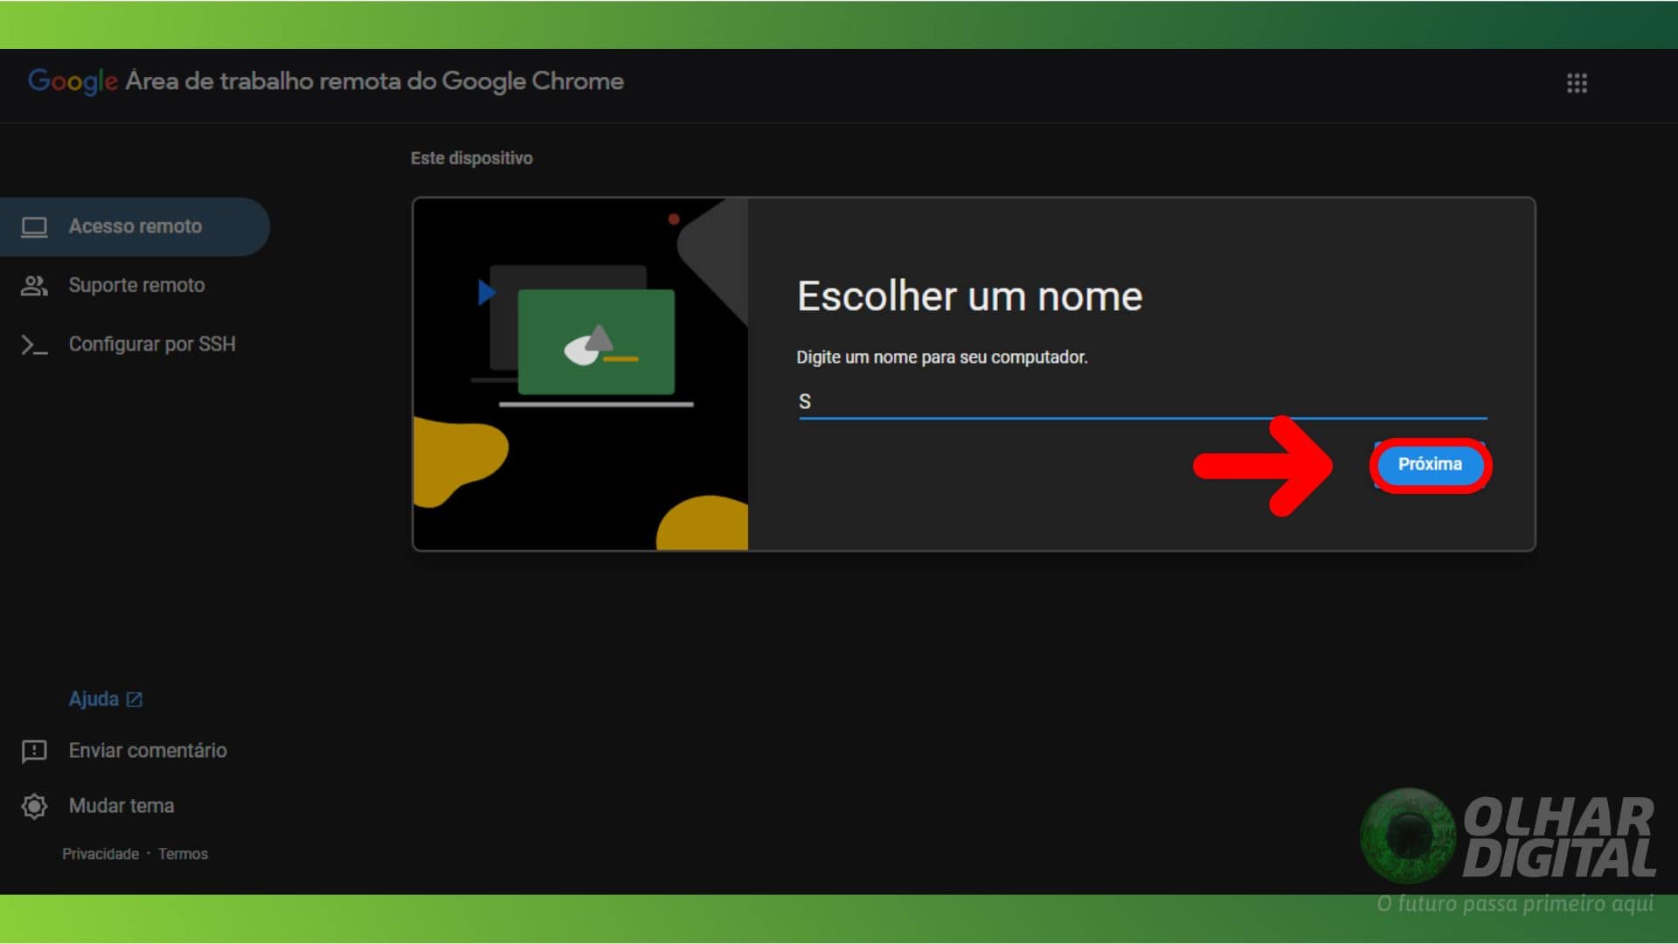Click the Suporte remoto people icon
1678x944 pixels.
34,286
